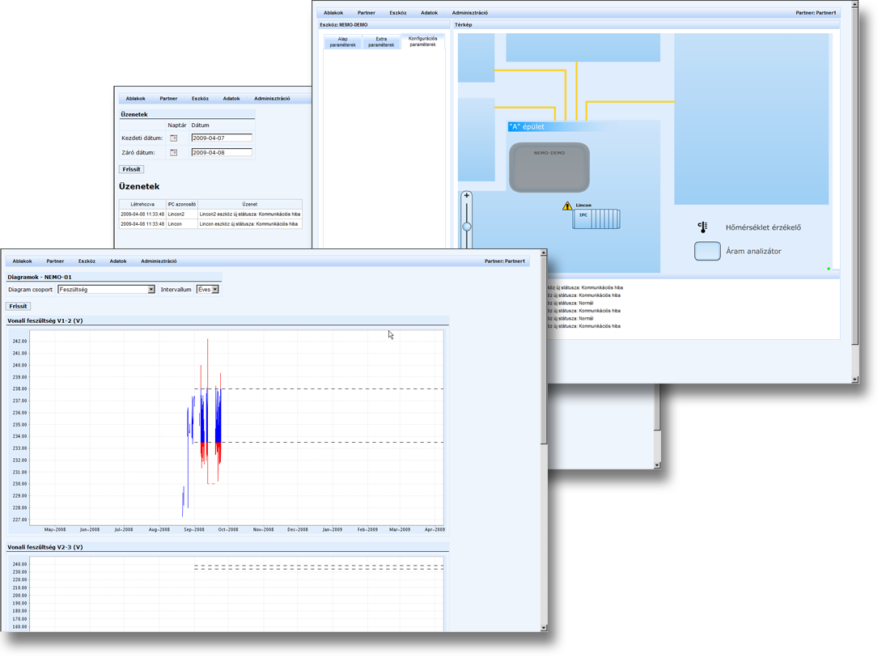Open Adminisztráció menu in the map window
The width and height of the screenshot is (882, 662).
[x=469, y=13]
